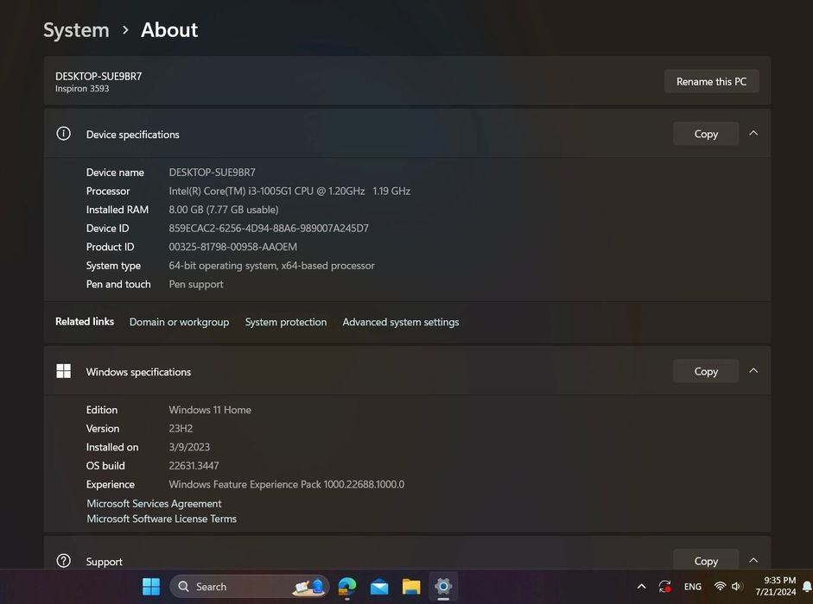Click the Processor label
The height and width of the screenshot is (604, 813).
108,191
